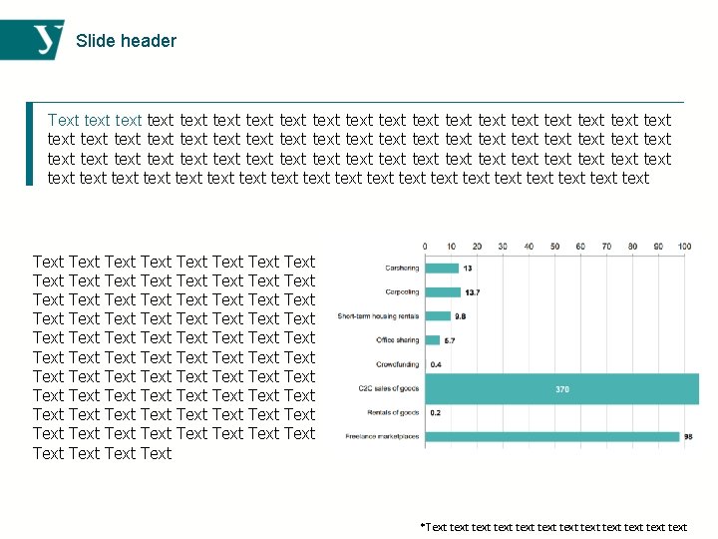
Task: Click the Office sharing bar
Action: [432, 340]
